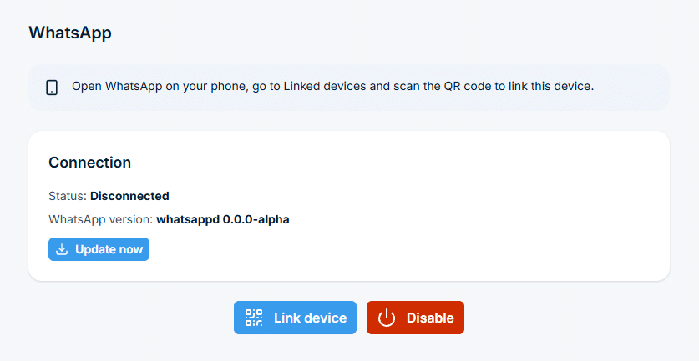This screenshot has width=699, height=361.
Task: Click the download arrow icon on Update now
Action: (62, 249)
